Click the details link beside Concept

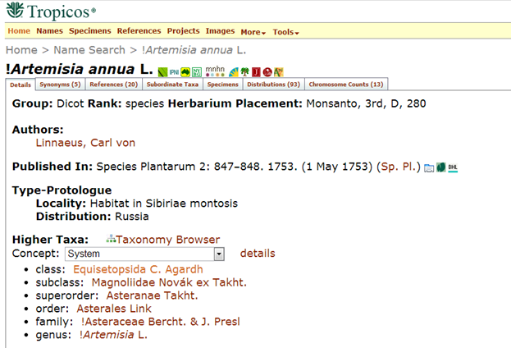(258, 254)
